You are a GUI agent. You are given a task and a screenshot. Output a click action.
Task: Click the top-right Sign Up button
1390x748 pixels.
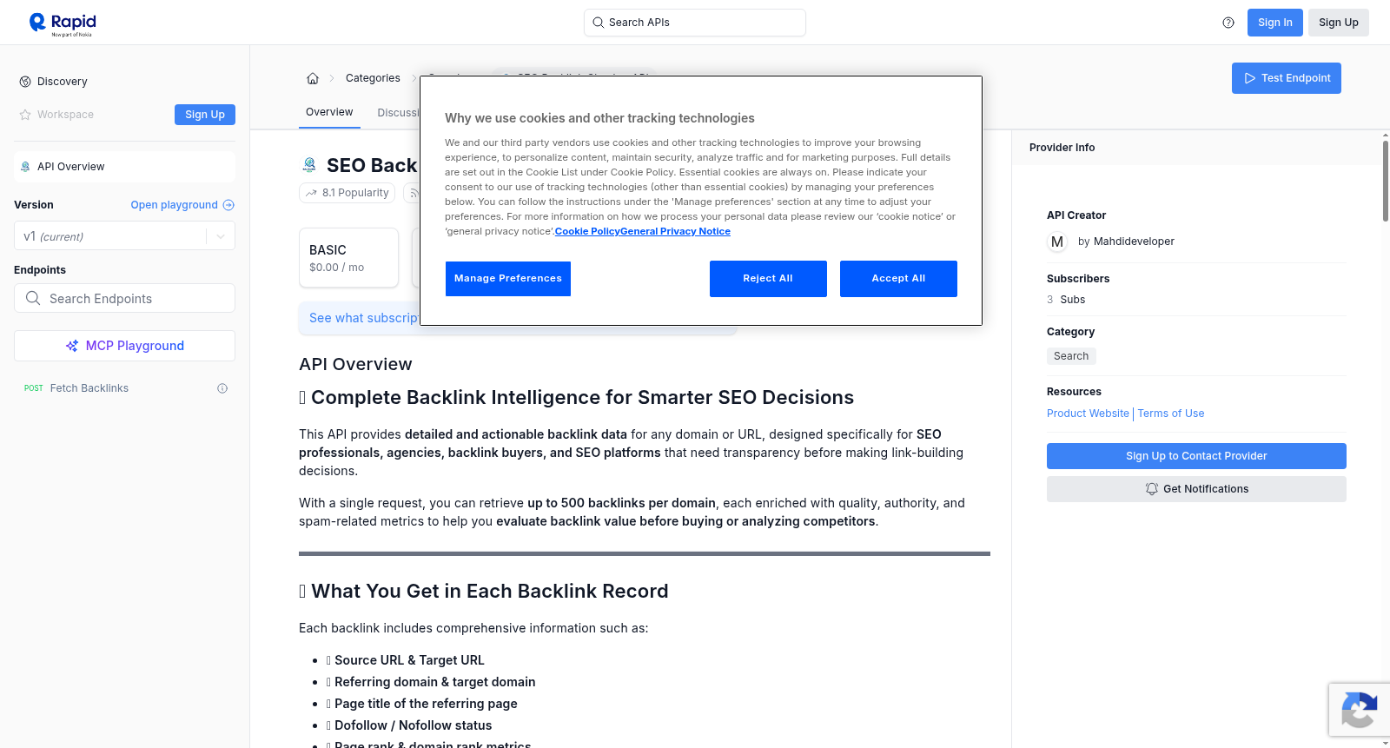point(1338,23)
